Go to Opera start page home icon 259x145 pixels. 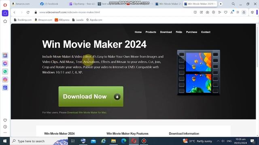(5, 13)
